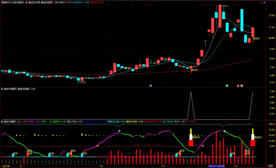Click the 黄金坑幅图 indicator name beside 主力
This screenshot has width=276, height=168.
[x=10, y=122]
